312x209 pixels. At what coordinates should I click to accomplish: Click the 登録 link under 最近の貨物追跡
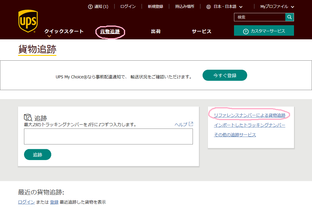54,202
